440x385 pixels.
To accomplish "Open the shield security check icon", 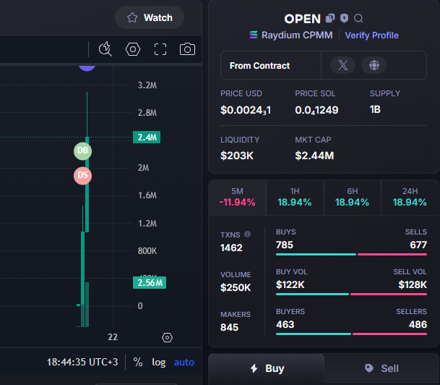I will pos(345,18).
